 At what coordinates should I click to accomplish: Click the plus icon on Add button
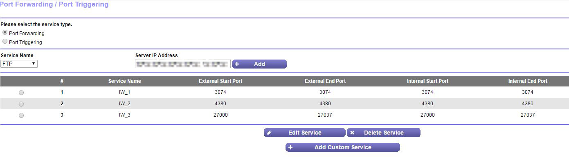(x=237, y=64)
